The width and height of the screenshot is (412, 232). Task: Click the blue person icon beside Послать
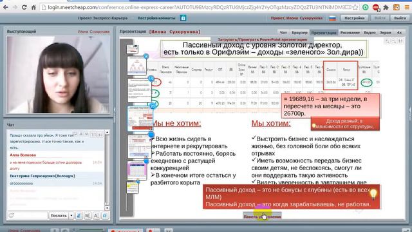tap(79, 216)
